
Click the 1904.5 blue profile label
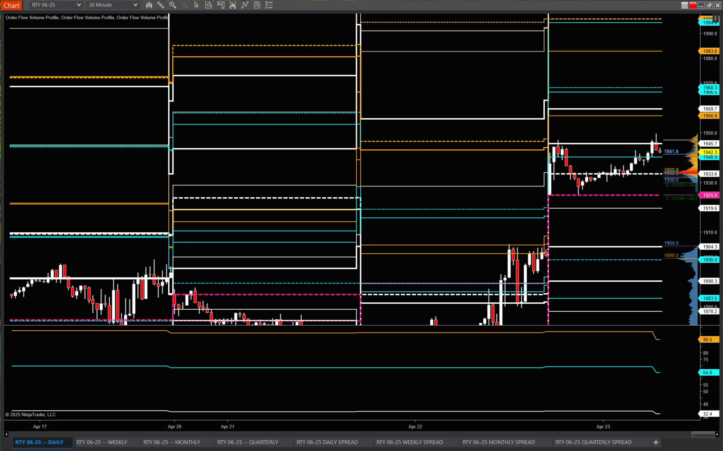671,243
